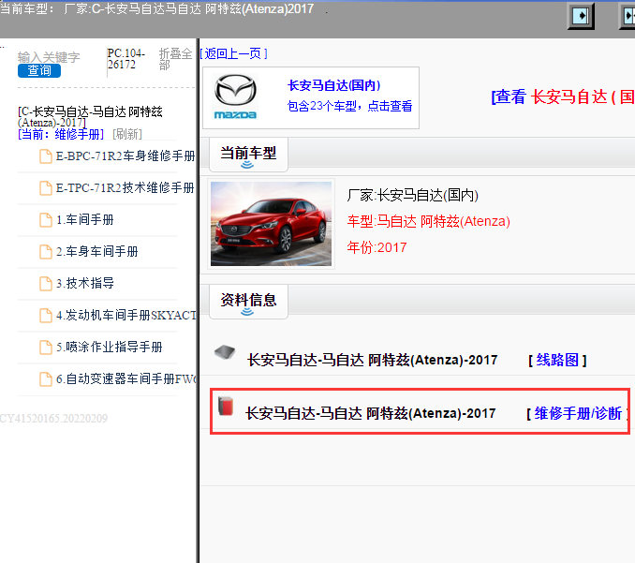Click the 当前：维修手册 link in sidebar

tap(61, 134)
